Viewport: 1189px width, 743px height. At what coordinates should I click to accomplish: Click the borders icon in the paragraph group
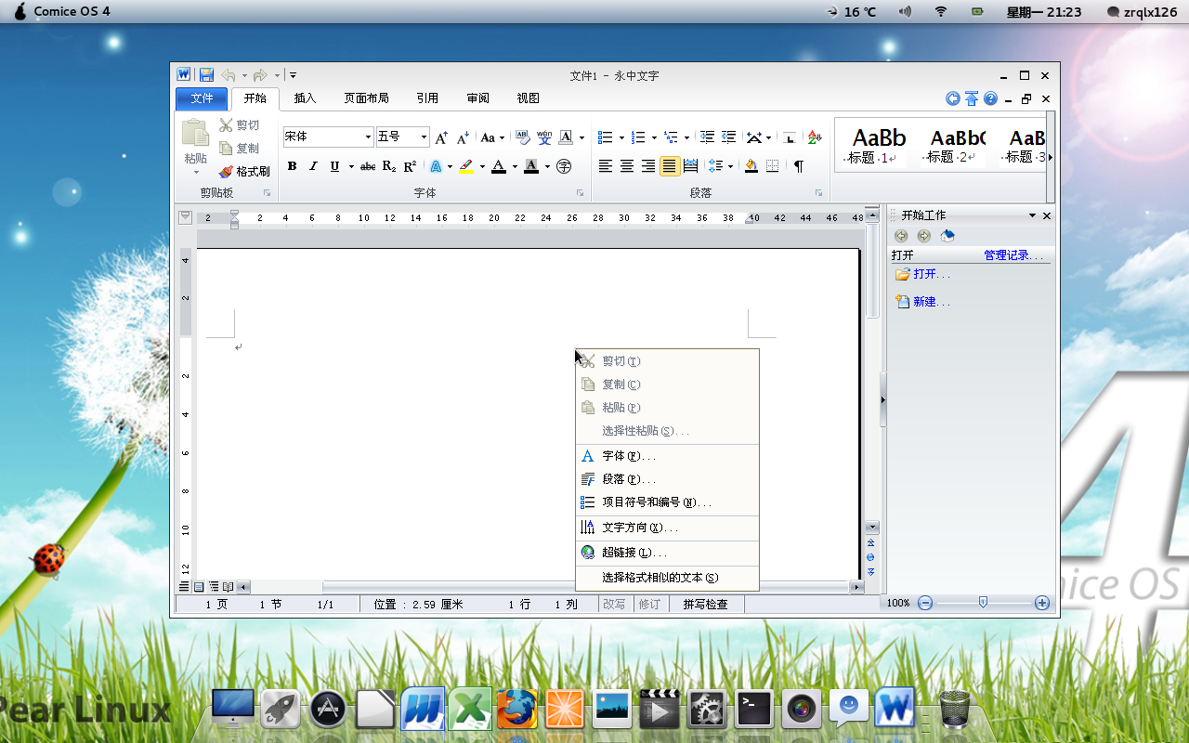point(772,166)
